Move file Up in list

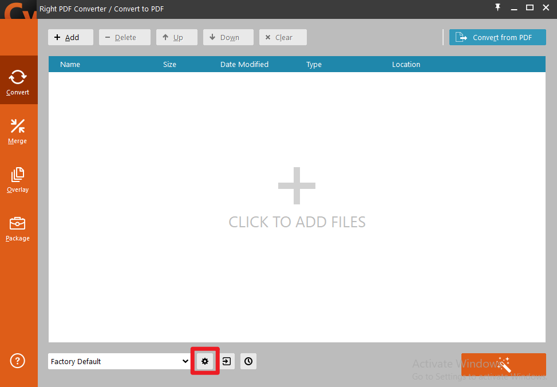click(x=177, y=37)
